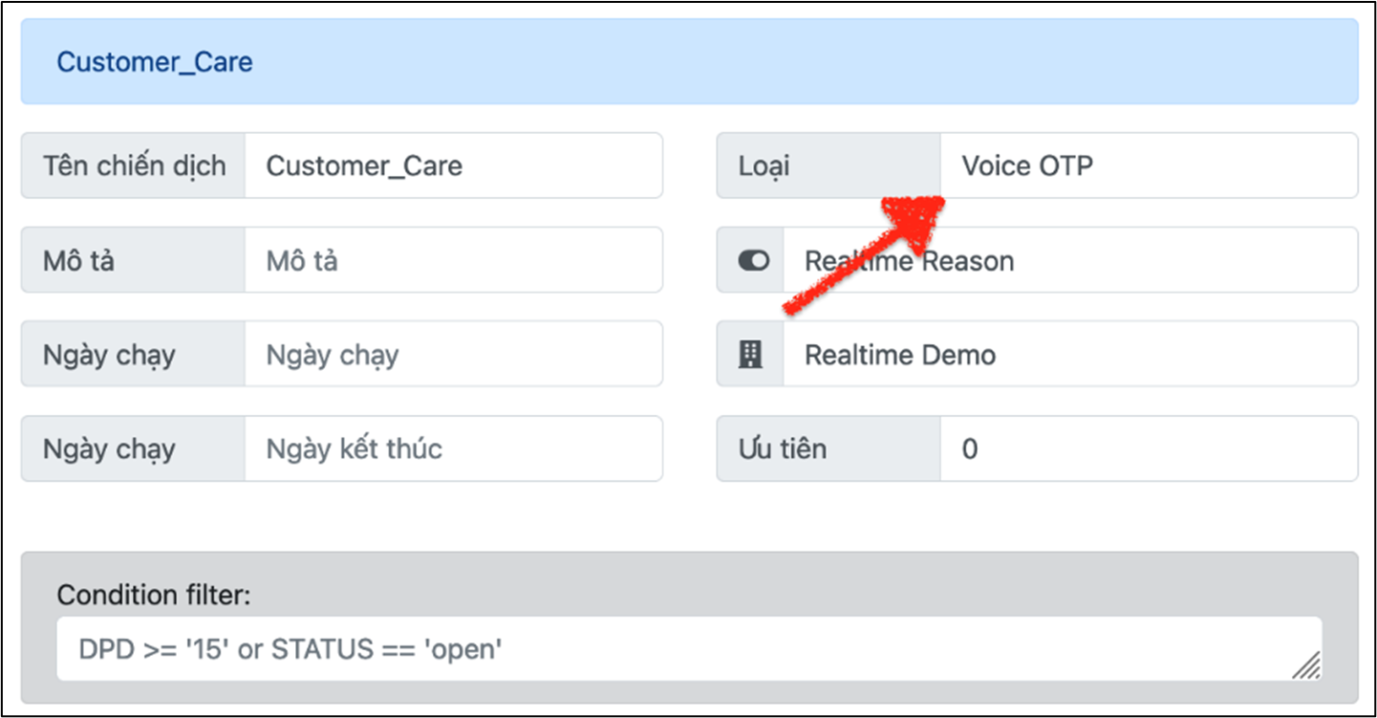This screenshot has width=1377, height=718.
Task: Click the Ngày kết thúc date input
Action: (453, 448)
